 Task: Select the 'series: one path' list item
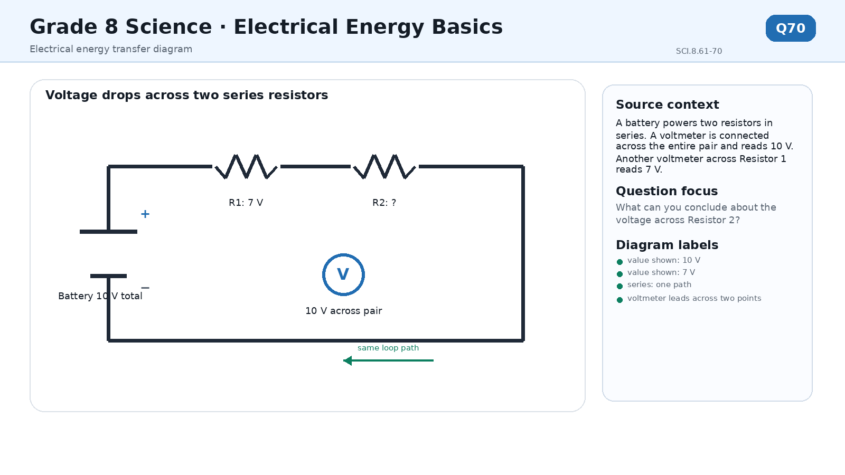[x=654, y=284]
